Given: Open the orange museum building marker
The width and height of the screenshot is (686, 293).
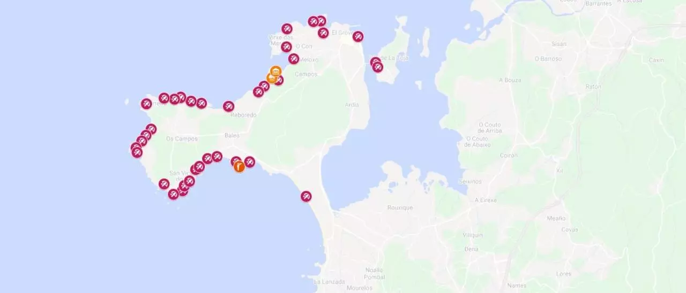Looking at the screenshot, I should coord(275,71).
